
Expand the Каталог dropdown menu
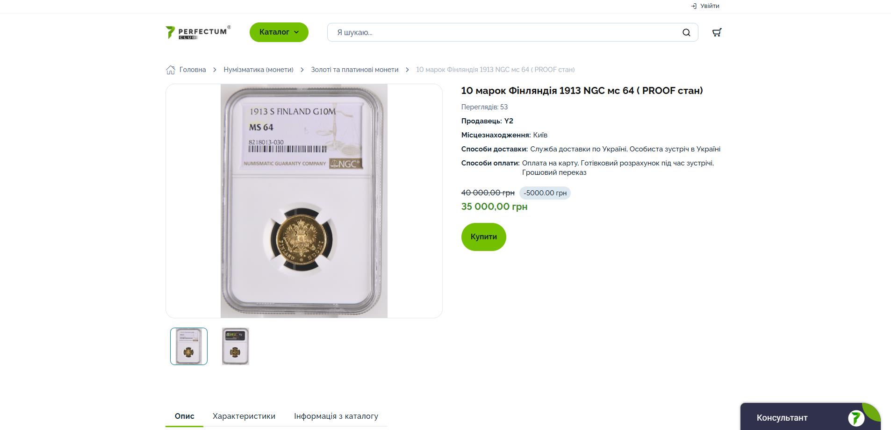(x=279, y=32)
